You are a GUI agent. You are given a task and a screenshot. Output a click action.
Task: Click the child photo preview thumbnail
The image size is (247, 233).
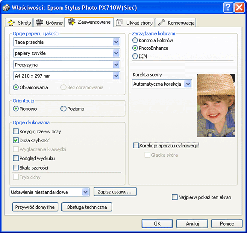[x=216, y=105]
